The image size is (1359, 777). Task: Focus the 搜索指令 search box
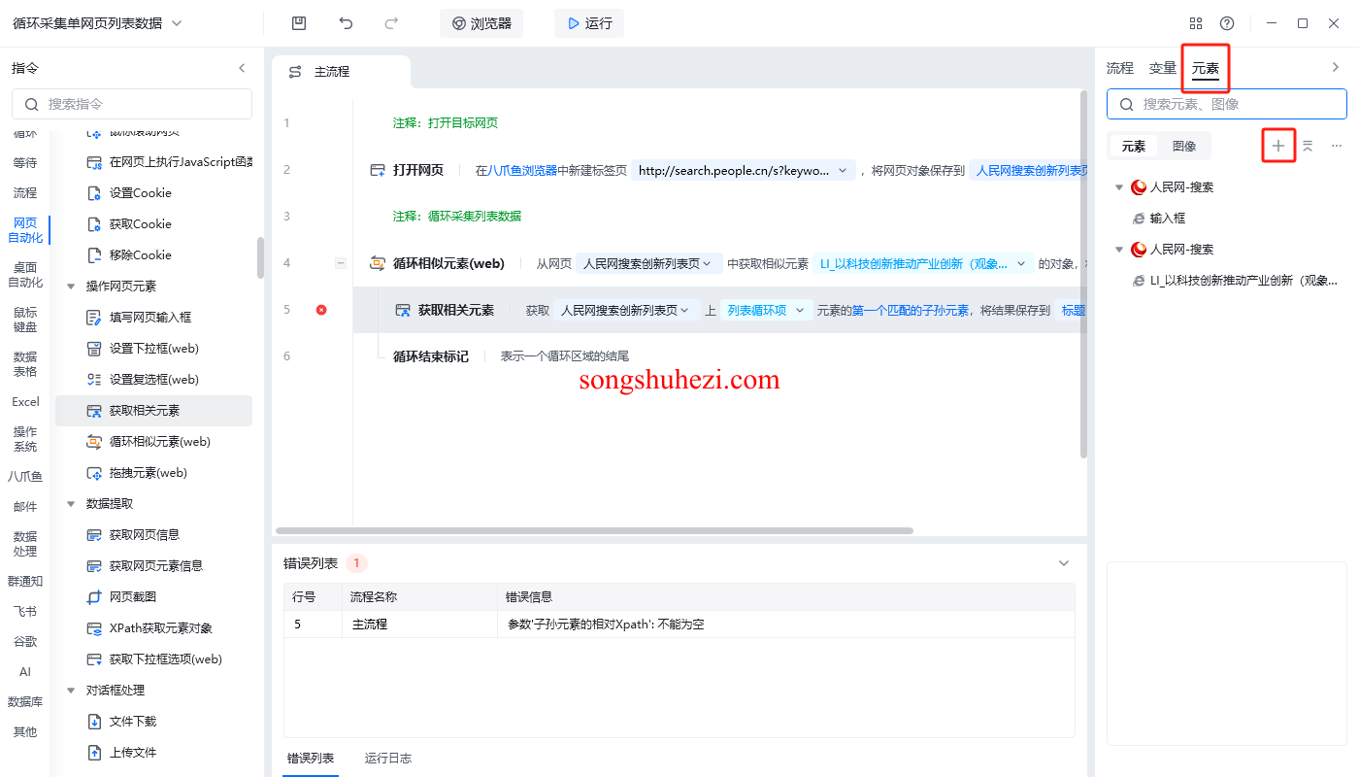pyautogui.click(x=132, y=104)
